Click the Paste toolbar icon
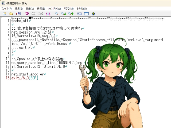 click(x=48, y=14)
